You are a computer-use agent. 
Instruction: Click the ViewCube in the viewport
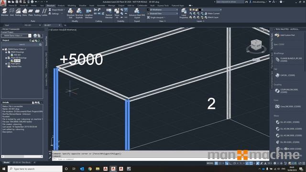coord(256,45)
